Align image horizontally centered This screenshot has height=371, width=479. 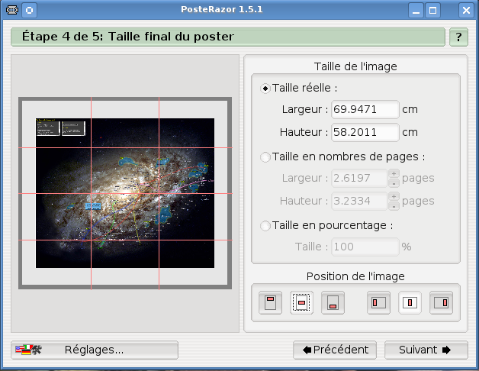[410, 302]
